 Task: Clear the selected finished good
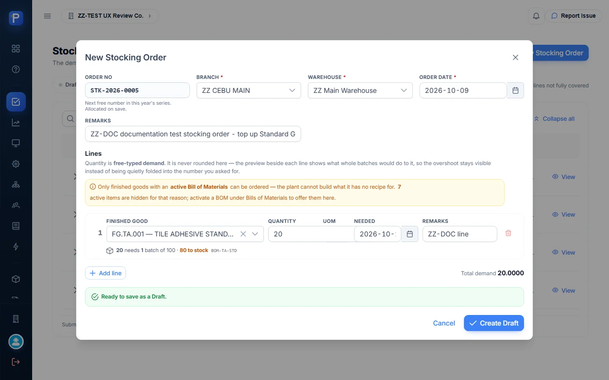pyautogui.click(x=243, y=234)
